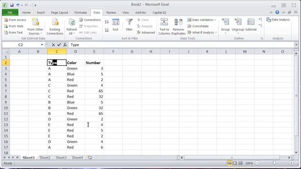
Task: Open Data Analysis add-in
Action: click(x=278, y=20)
